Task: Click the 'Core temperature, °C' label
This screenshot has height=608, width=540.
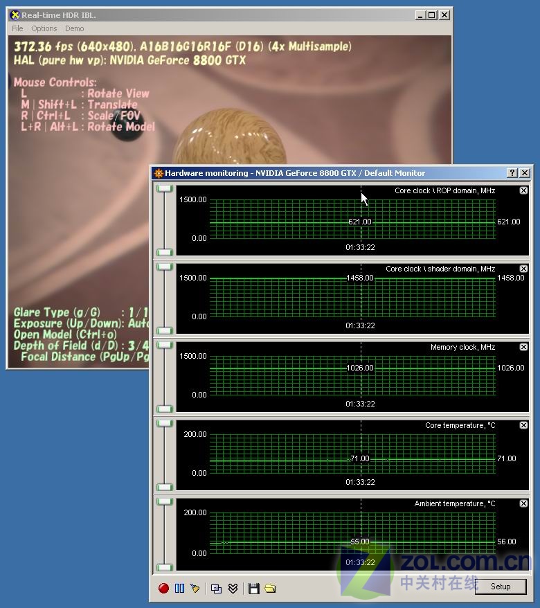Action: [x=460, y=425]
